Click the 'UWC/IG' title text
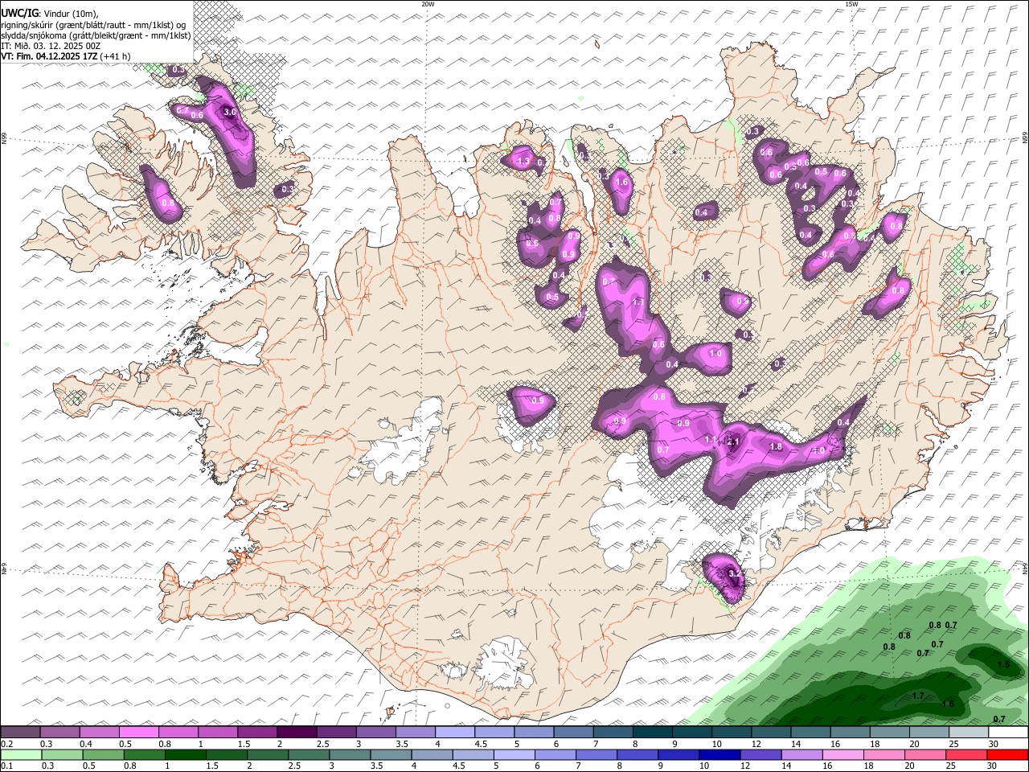Image resolution: width=1029 pixels, height=772 pixels. (x=19, y=13)
